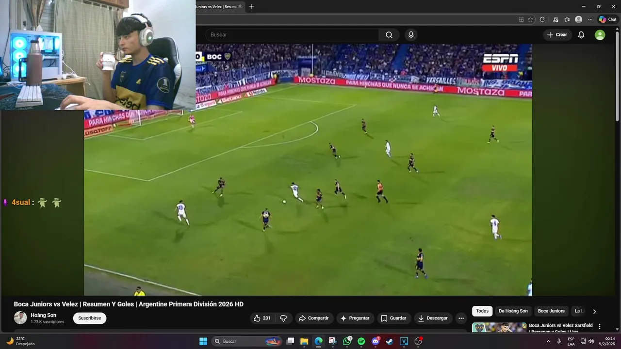This screenshot has width=621, height=349.
Task: Open a new browser tab
Action: tap(251, 7)
